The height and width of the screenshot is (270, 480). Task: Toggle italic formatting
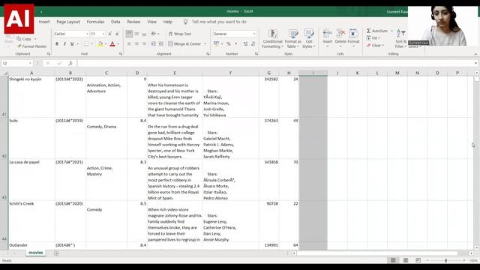coord(64,44)
